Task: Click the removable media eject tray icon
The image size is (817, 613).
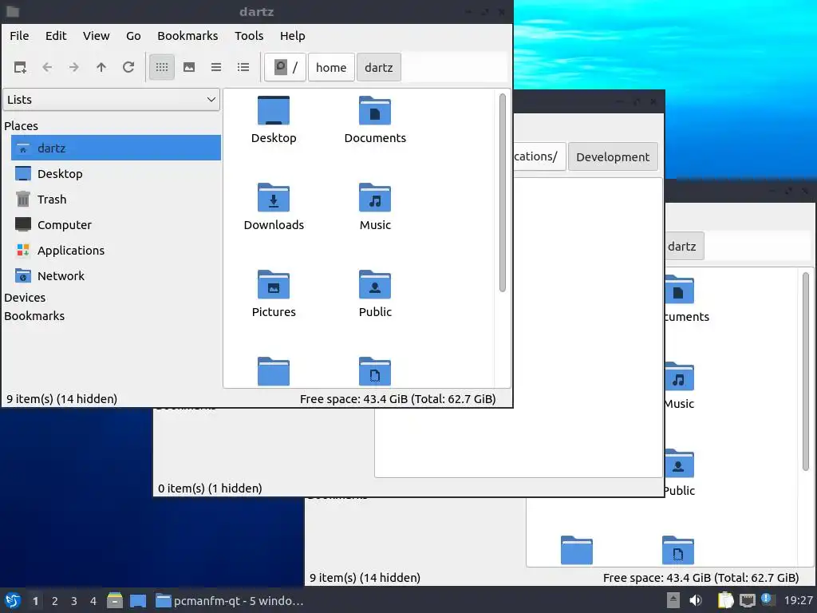Action: click(673, 600)
